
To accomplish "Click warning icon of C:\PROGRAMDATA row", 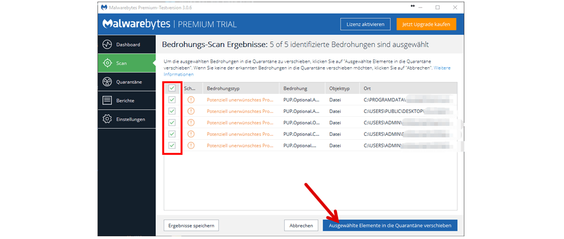I will (191, 100).
